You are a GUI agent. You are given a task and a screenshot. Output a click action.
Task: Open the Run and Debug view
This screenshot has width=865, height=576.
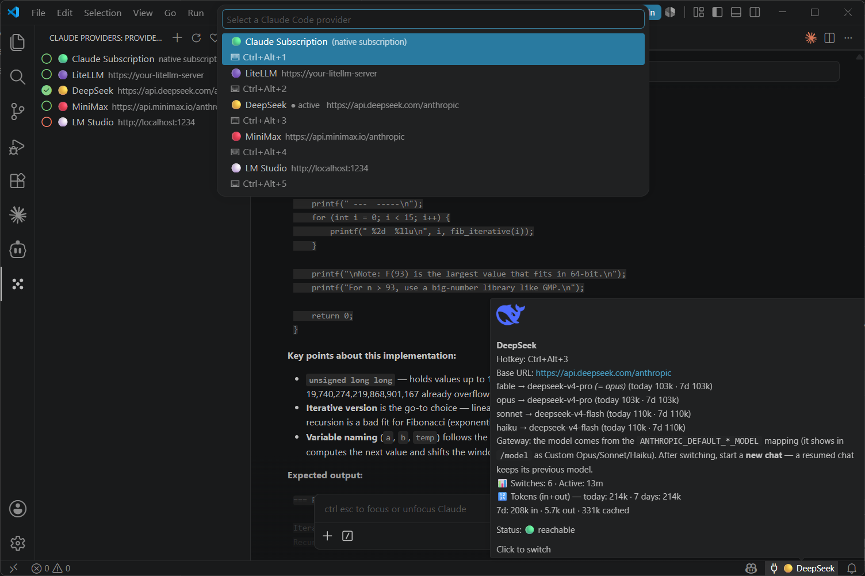point(18,147)
